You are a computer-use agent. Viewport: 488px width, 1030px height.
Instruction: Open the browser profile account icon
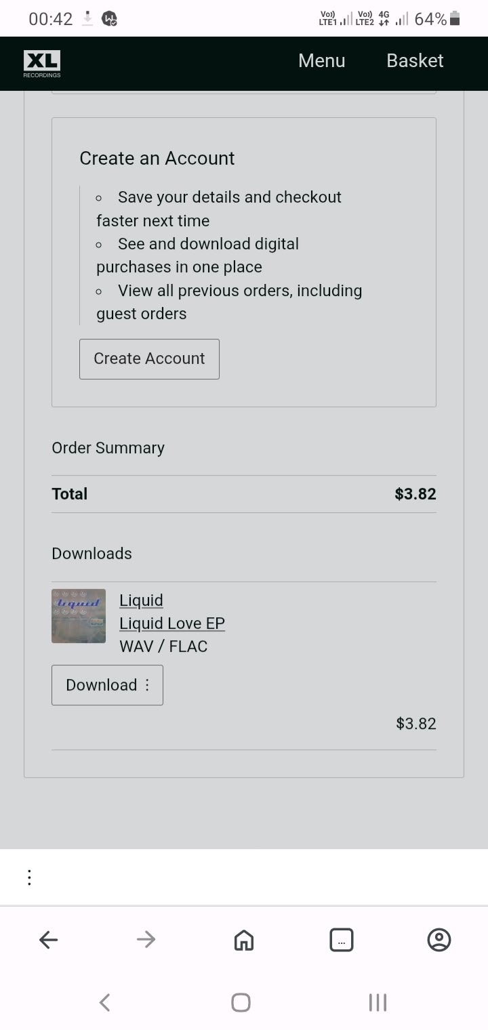point(439,940)
